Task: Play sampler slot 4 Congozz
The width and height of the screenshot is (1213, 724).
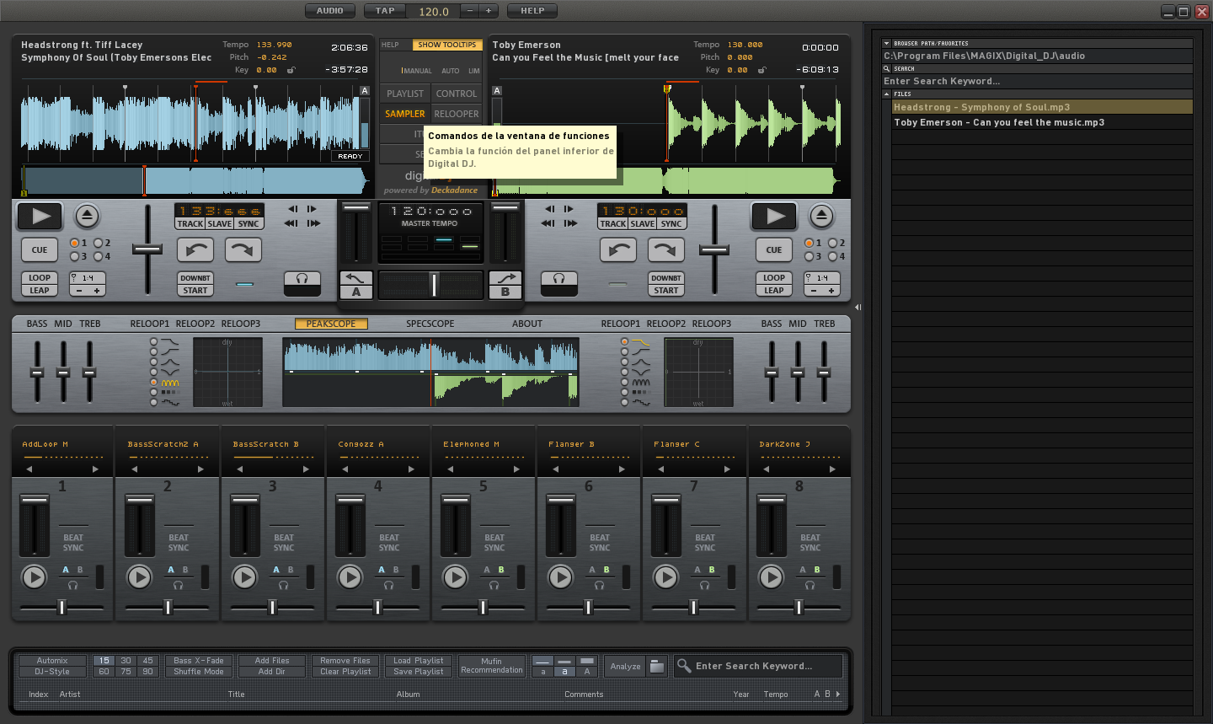Action: point(350,577)
